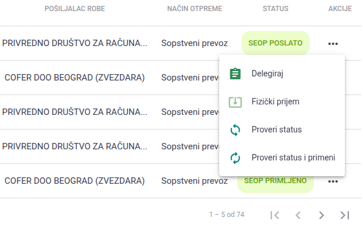The width and height of the screenshot is (363, 231).
Task: Click the Proveri status refresh icon
Action: [235, 130]
